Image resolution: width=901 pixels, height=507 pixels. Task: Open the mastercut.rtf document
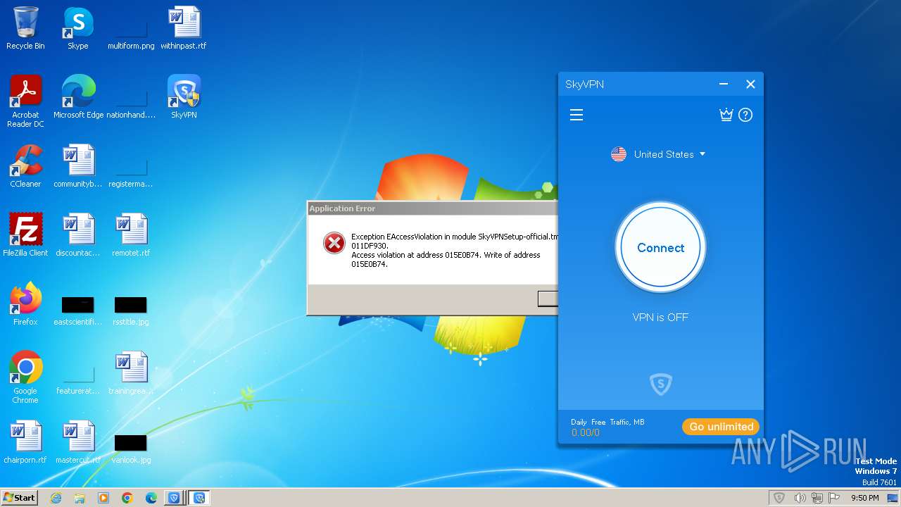(78, 442)
